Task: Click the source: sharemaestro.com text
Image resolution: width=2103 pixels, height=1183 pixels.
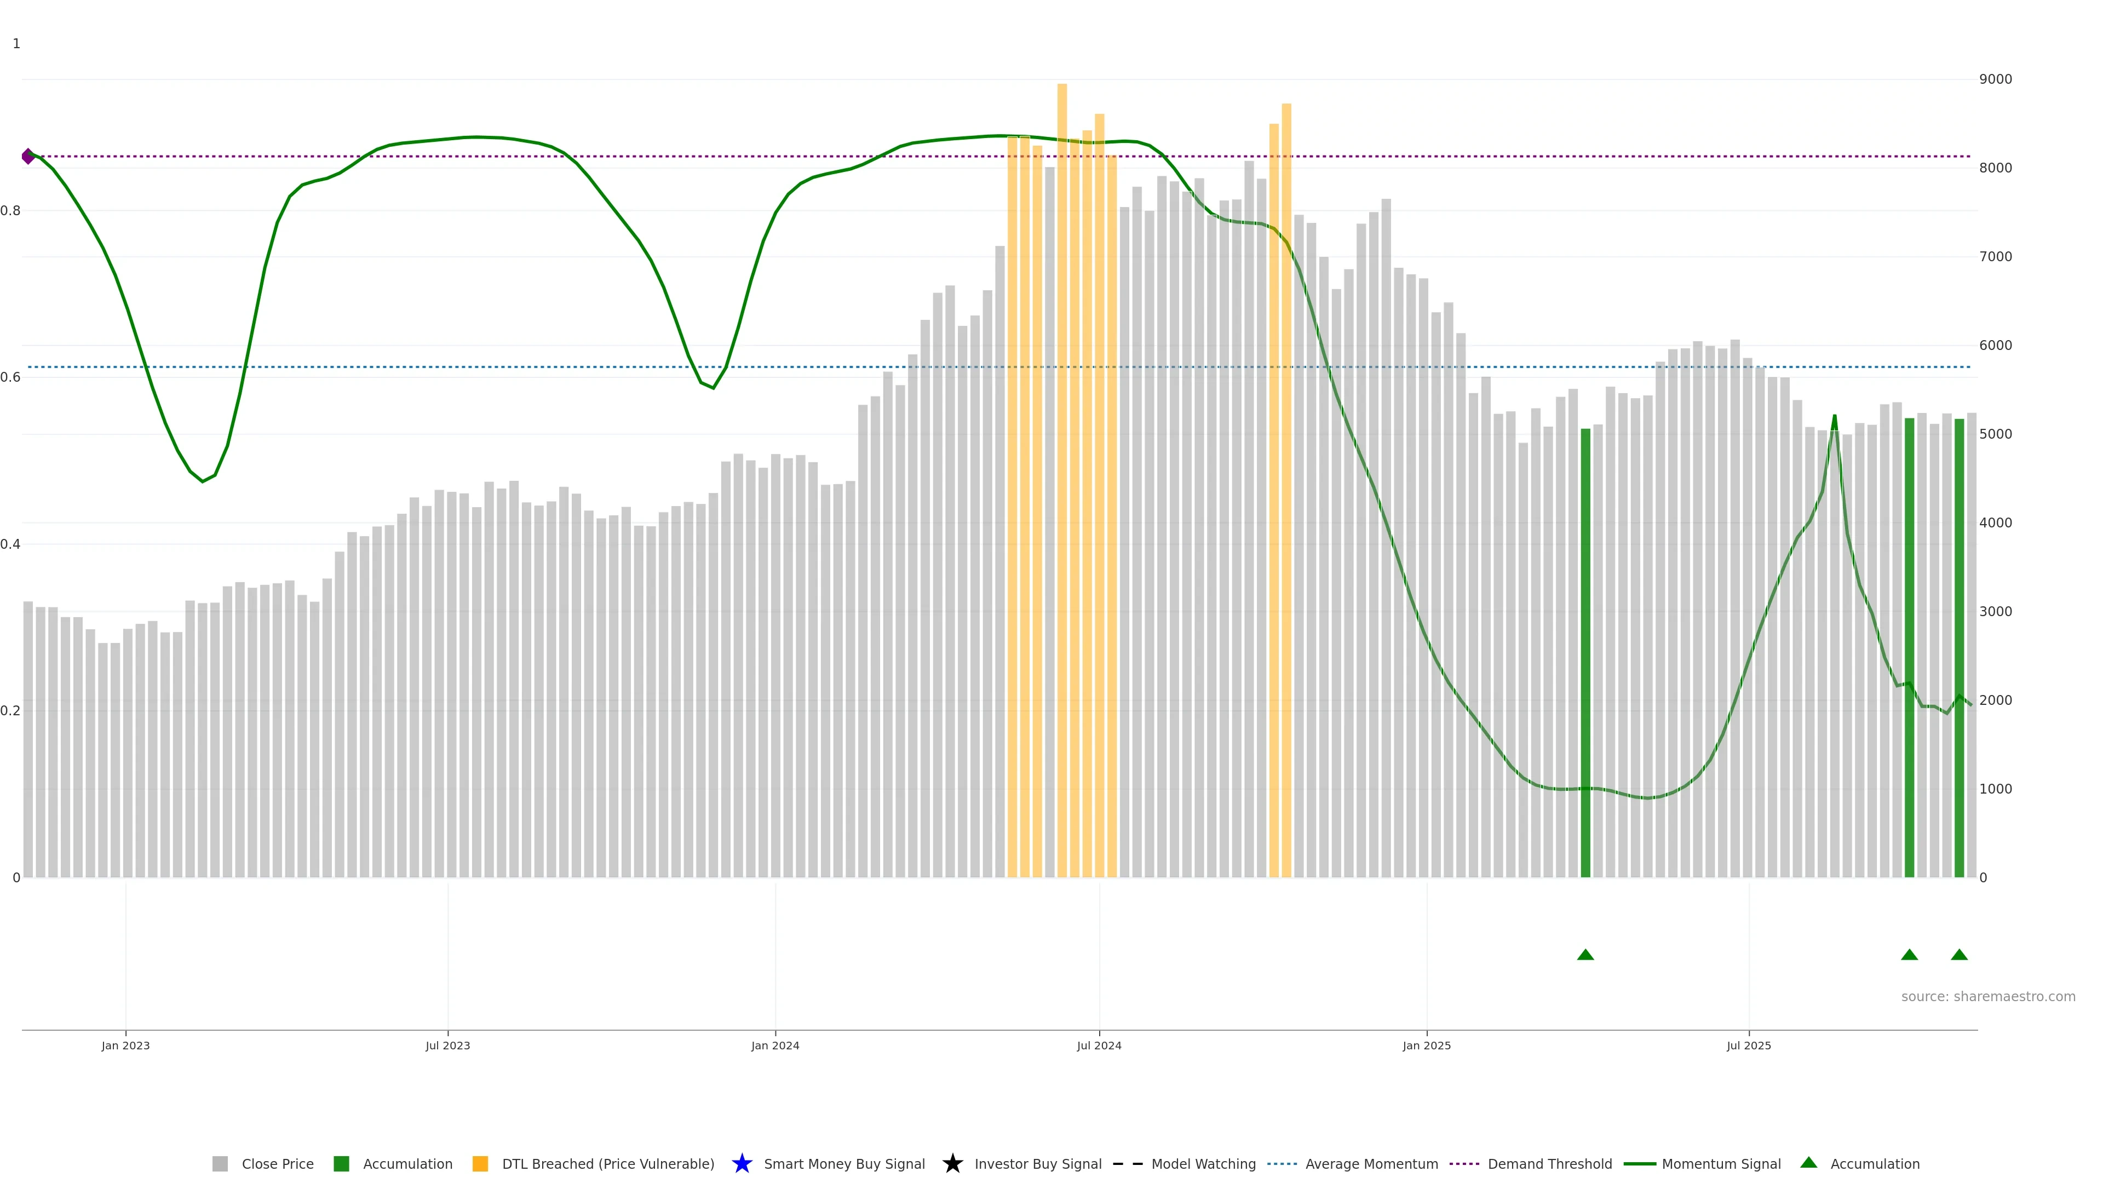Action: point(1988,997)
